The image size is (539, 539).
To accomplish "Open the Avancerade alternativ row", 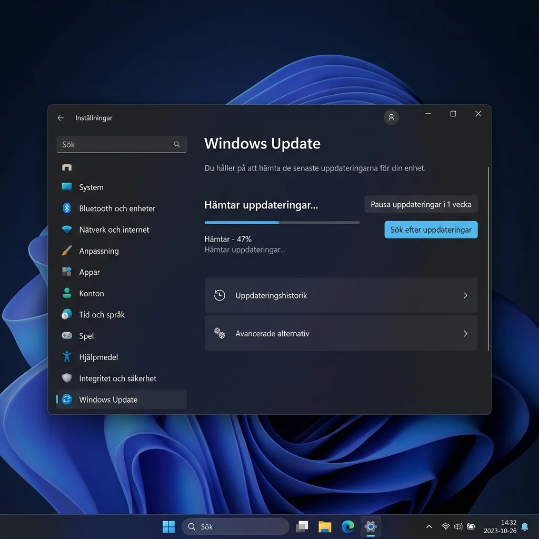I will click(x=341, y=333).
